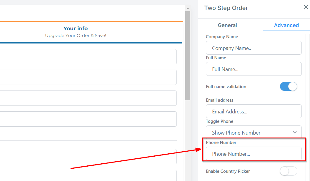This screenshot has width=310, height=181.
Task: Expand the Show Phone Number dropdown
Action: click(x=254, y=133)
